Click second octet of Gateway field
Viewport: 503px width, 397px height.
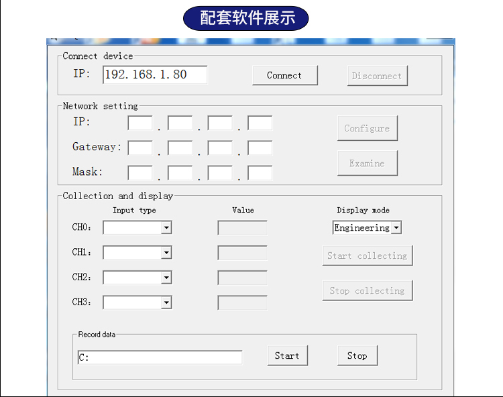click(180, 148)
